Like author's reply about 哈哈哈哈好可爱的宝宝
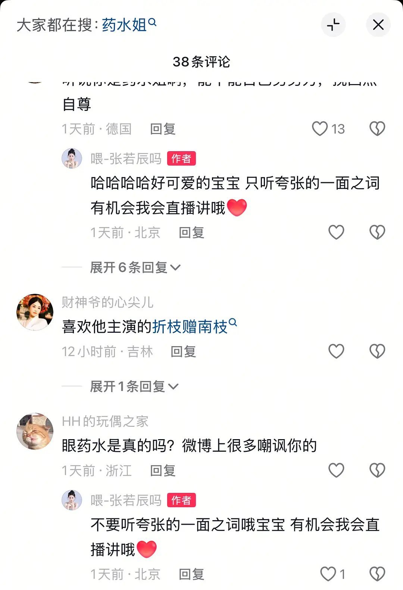The height and width of the screenshot is (590, 403). coord(336,232)
